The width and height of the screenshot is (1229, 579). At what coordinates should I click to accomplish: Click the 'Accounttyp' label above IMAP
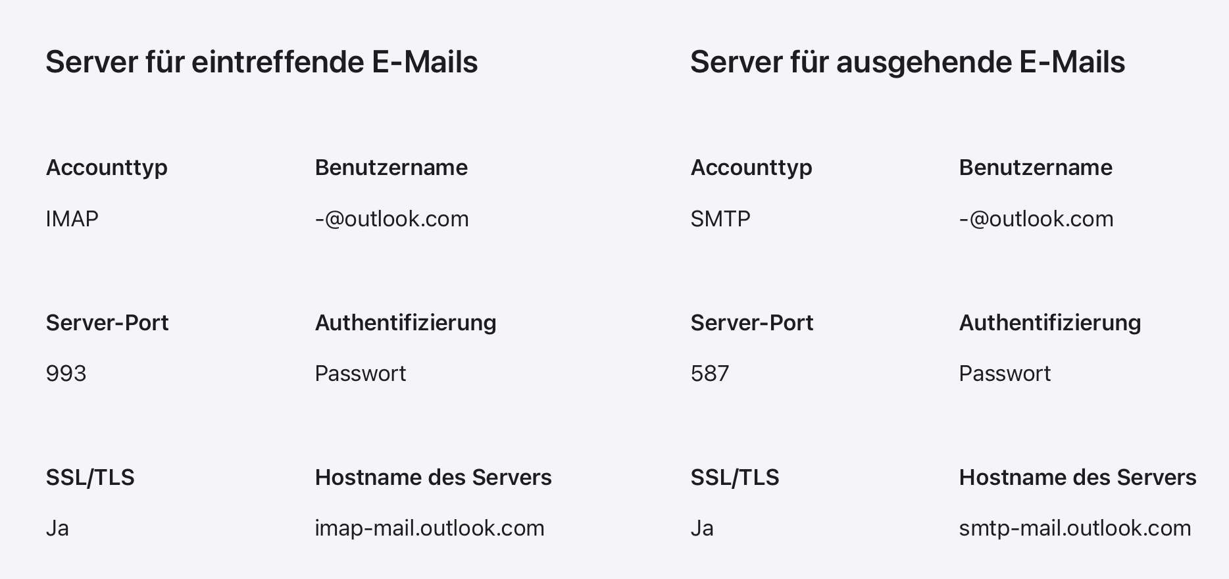point(107,168)
